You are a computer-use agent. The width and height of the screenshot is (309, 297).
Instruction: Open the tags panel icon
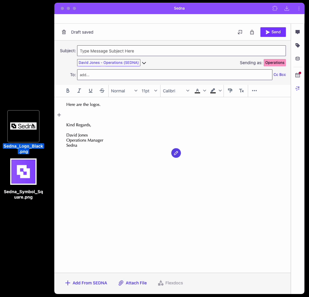pos(298,45)
